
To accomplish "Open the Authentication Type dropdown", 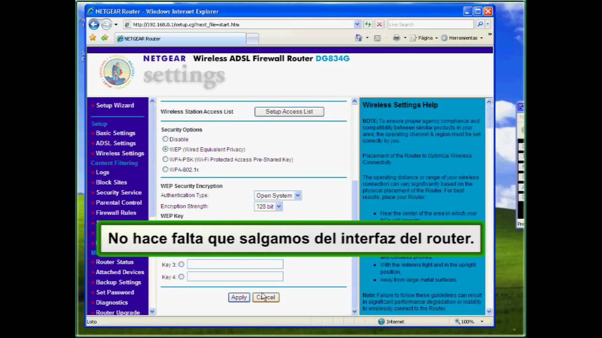I will [x=277, y=196].
